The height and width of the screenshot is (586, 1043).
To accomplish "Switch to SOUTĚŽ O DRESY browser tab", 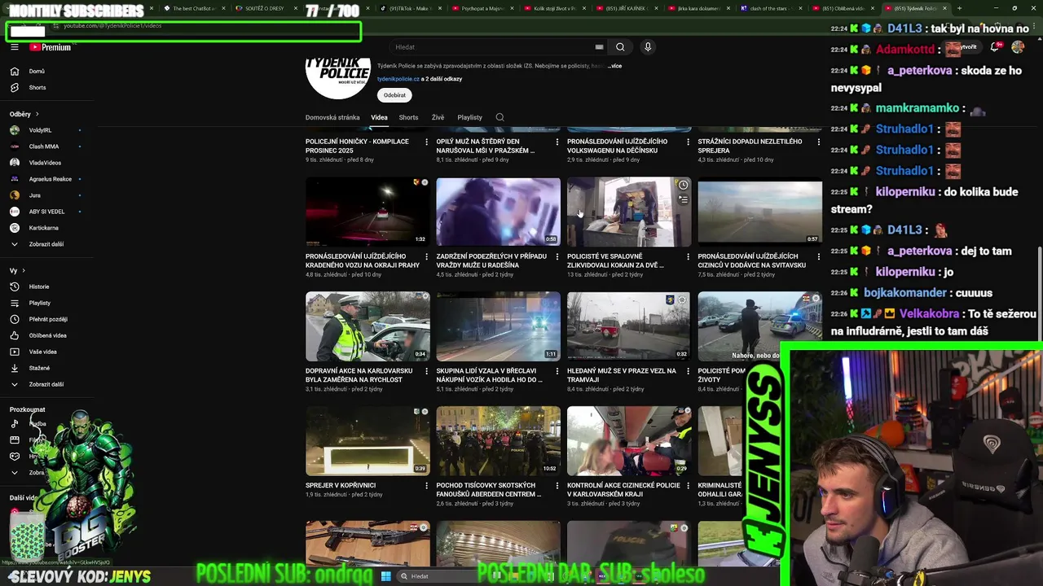I will click(259, 8).
